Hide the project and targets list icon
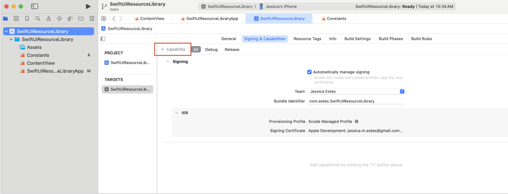Image resolution: width=508 pixels, height=194 pixels. [x=103, y=39]
